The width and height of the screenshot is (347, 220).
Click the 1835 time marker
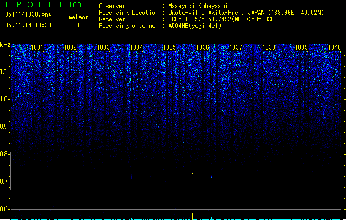pos(169,47)
